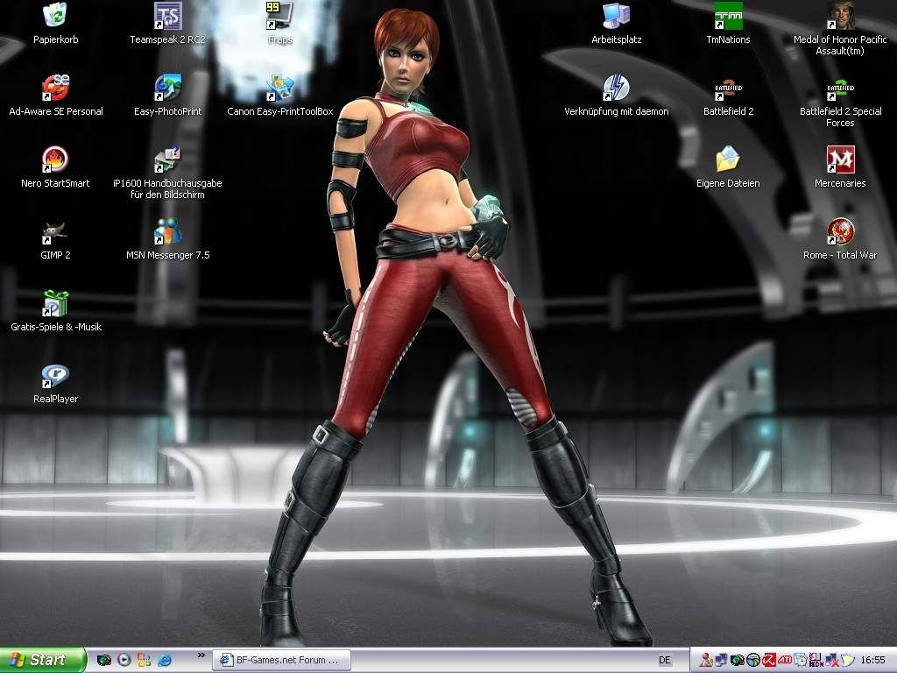The image size is (897, 673).
Task: Click first globe icon in Quick Launch
Action: point(103,660)
